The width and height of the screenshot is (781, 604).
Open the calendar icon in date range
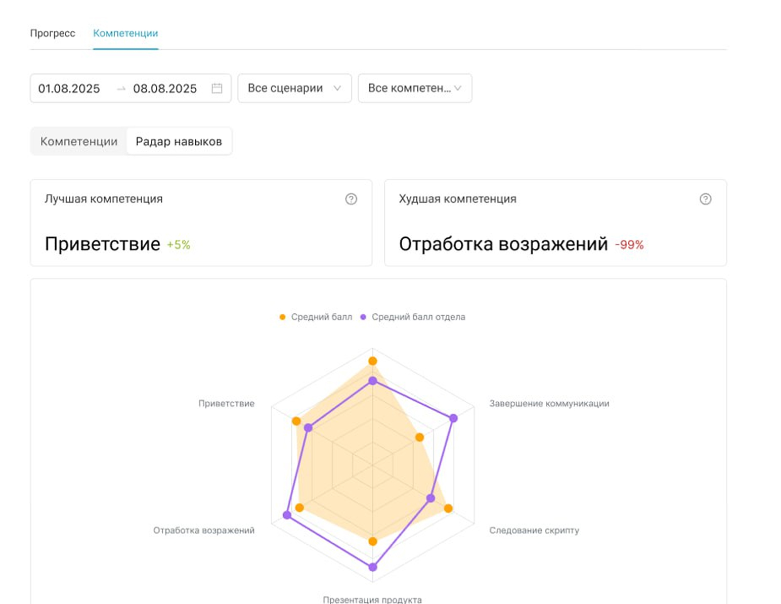[216, 89]
